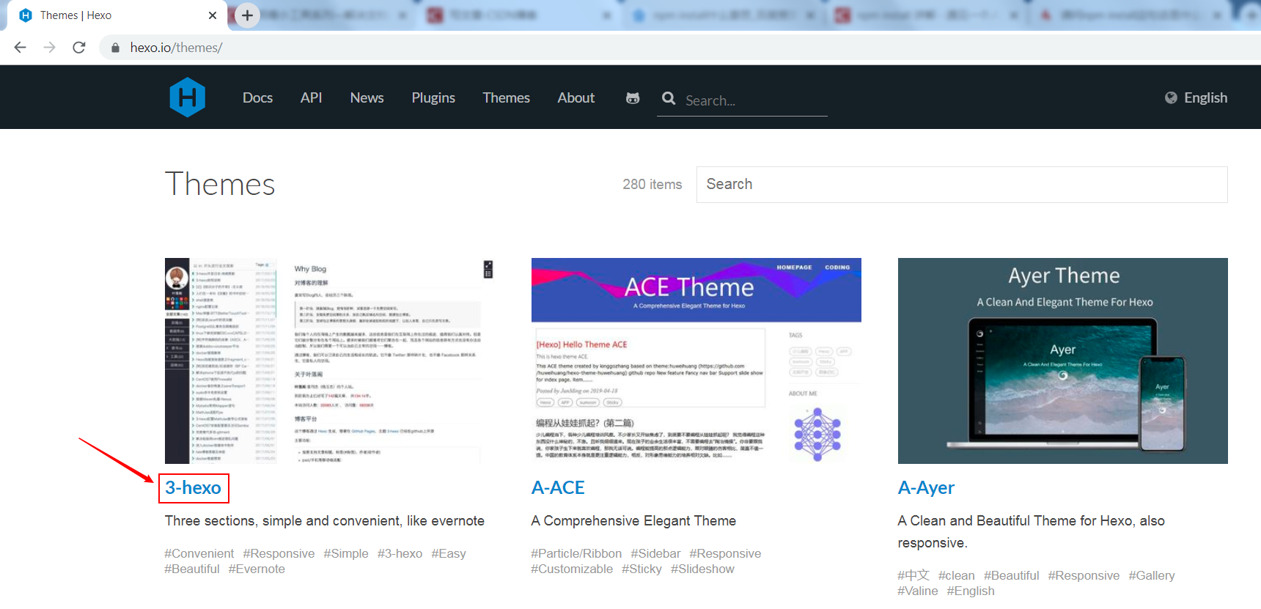This screenshot has width=1261, height=609.
Task: Filter by #Sticky tag
Action: 641,569
